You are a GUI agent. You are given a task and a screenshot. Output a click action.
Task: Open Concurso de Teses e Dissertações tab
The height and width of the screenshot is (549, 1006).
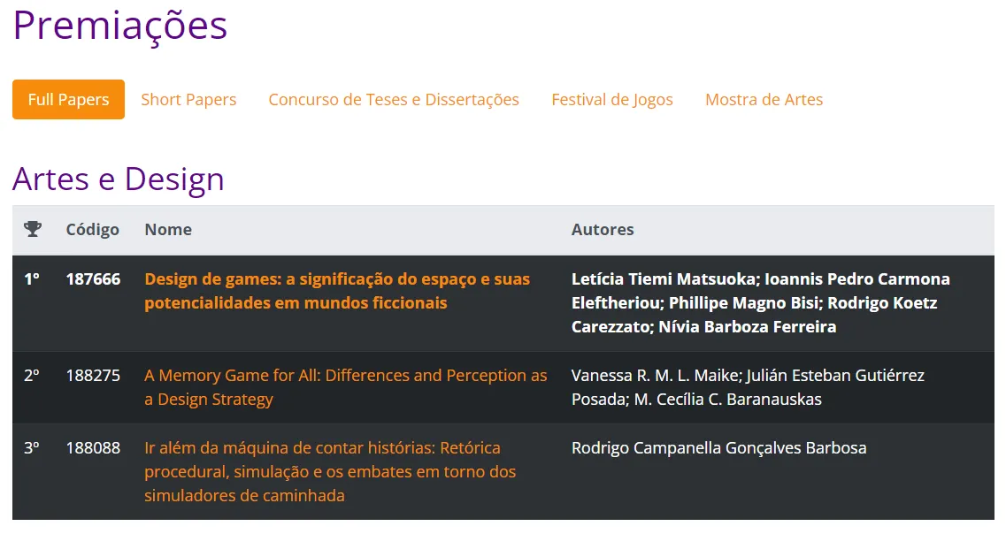(x=394, y=99)
